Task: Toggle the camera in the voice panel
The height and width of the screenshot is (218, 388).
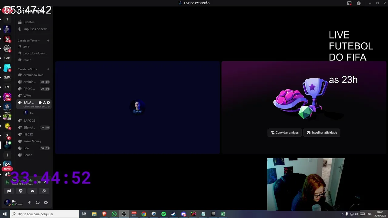Action: click(x=9, y=191)
